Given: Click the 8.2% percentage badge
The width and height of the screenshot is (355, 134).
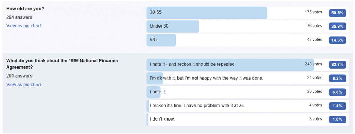Looking at the screenshot, I should pos(337,79).
